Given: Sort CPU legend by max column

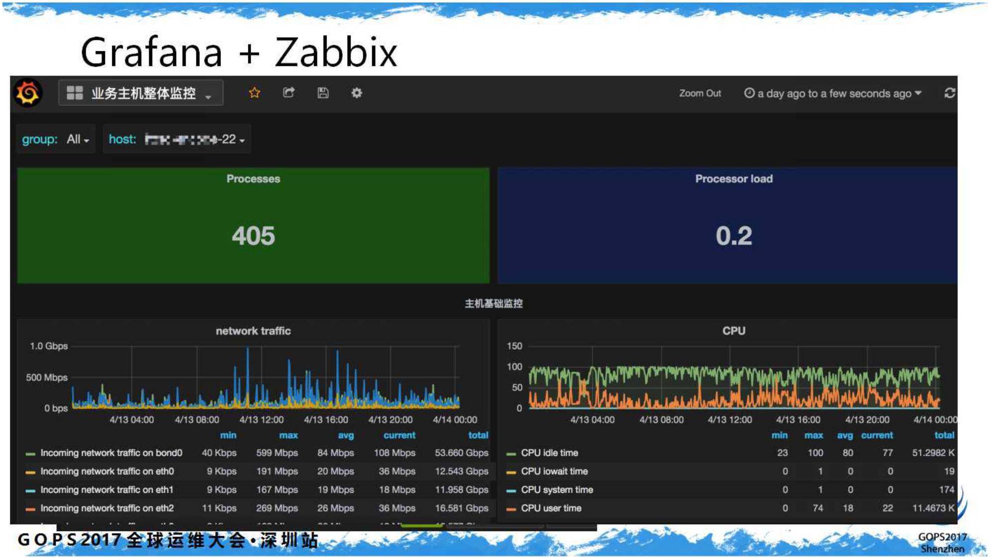Looking at the screenshot, I should pos(813,435).
